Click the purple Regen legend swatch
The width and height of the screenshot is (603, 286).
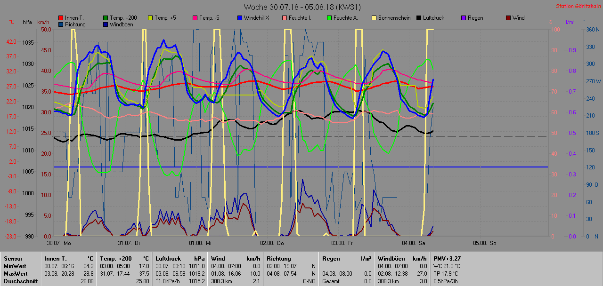(x=464, y=18)
